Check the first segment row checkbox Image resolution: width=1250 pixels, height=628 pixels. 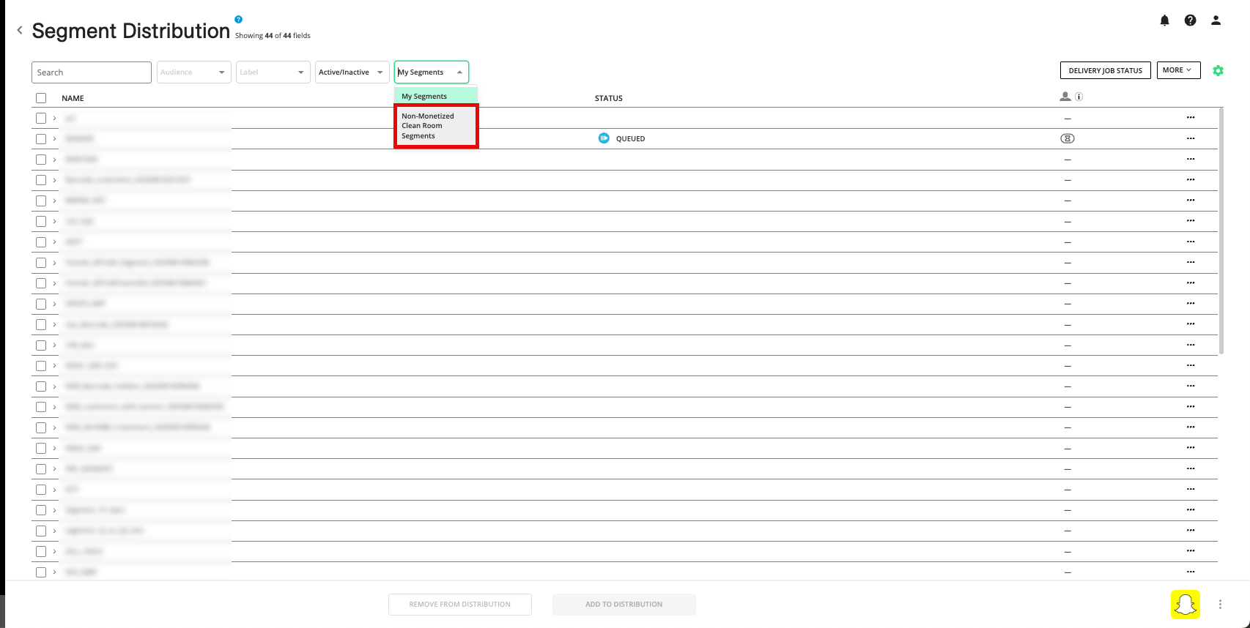click(41, 118)
